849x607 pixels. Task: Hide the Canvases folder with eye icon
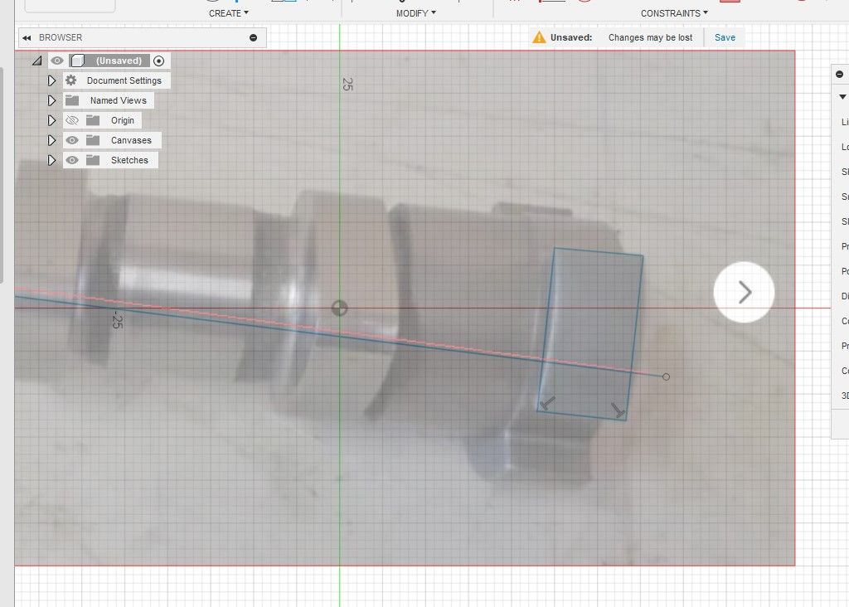72,140
